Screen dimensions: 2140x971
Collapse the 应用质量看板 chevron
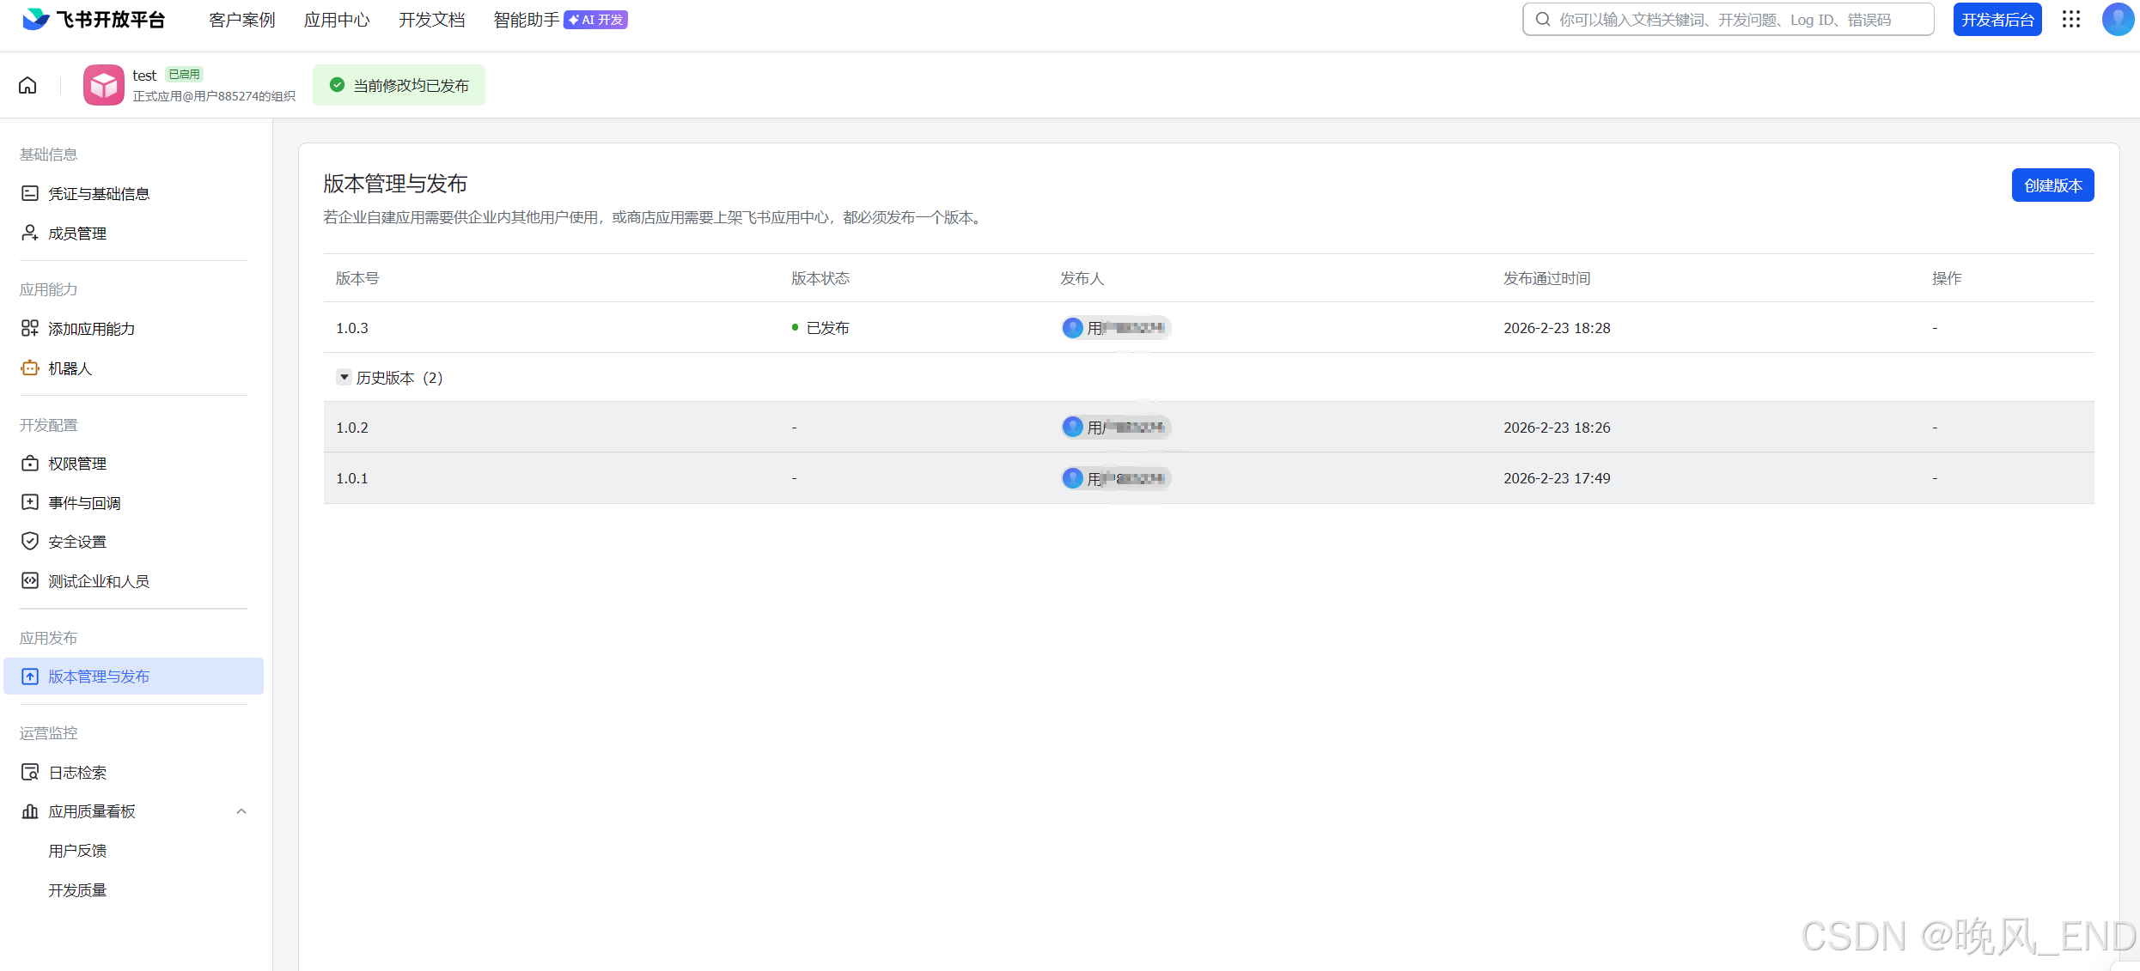(x=241, y=810)
